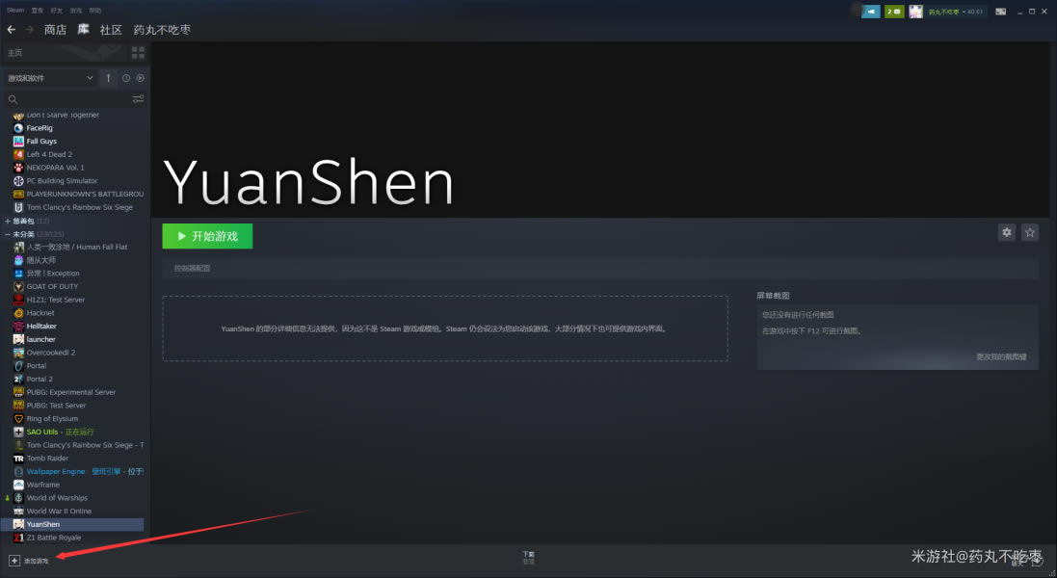Expand the 原画包 category section
This screenshot has height=578, width=1057.
point(8,221)
